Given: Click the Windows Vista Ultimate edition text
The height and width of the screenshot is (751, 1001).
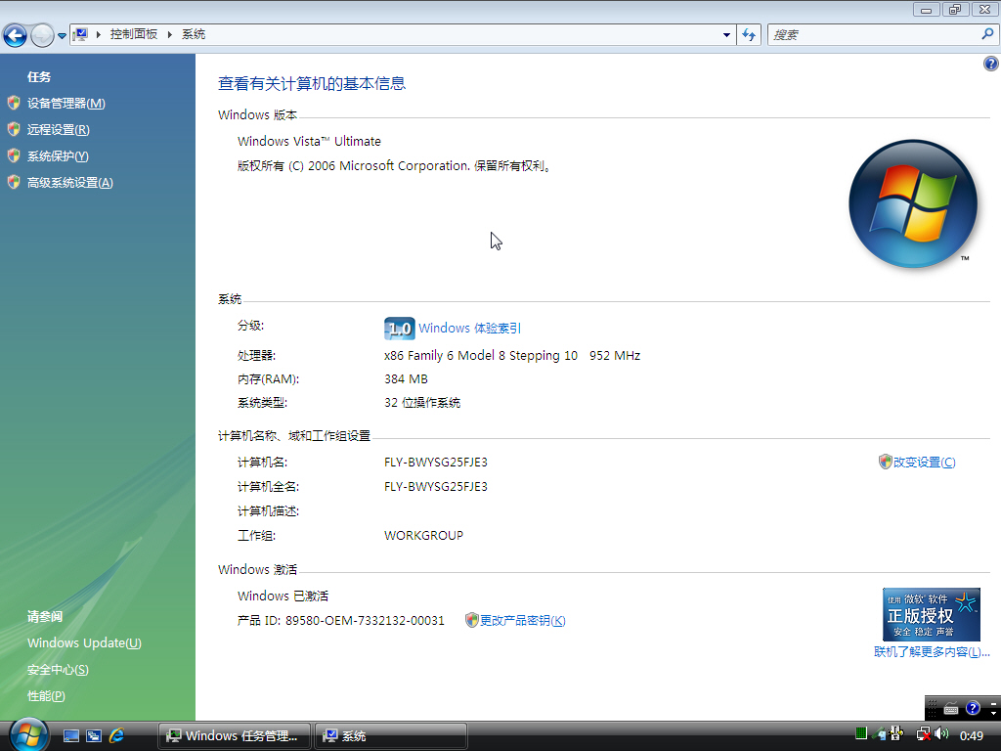Looking at the screenshot, I should click(309, 141).
